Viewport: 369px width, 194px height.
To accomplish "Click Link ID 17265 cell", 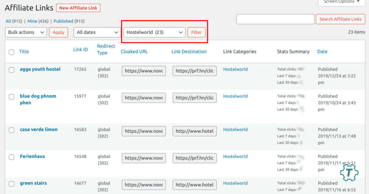I will (80, 69).
